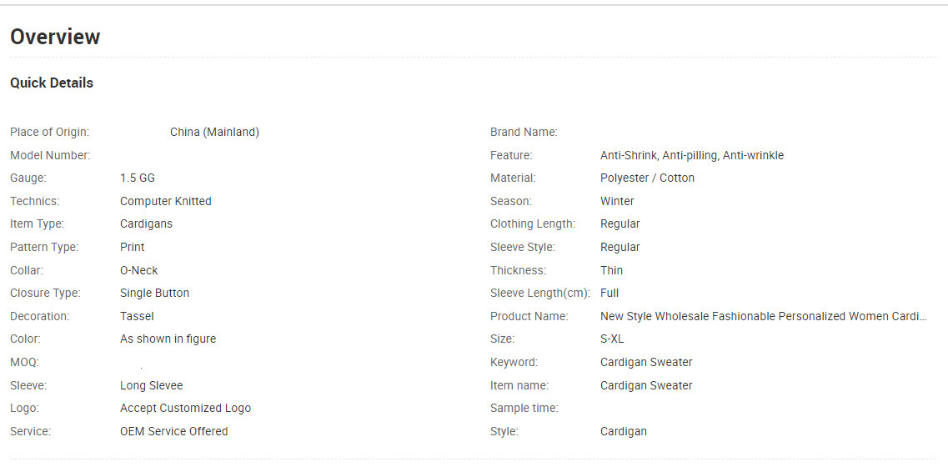Viewport: 948px width, 467px height.
Task: Click the 1.5 GG gauge value
Action: (138, 178)
